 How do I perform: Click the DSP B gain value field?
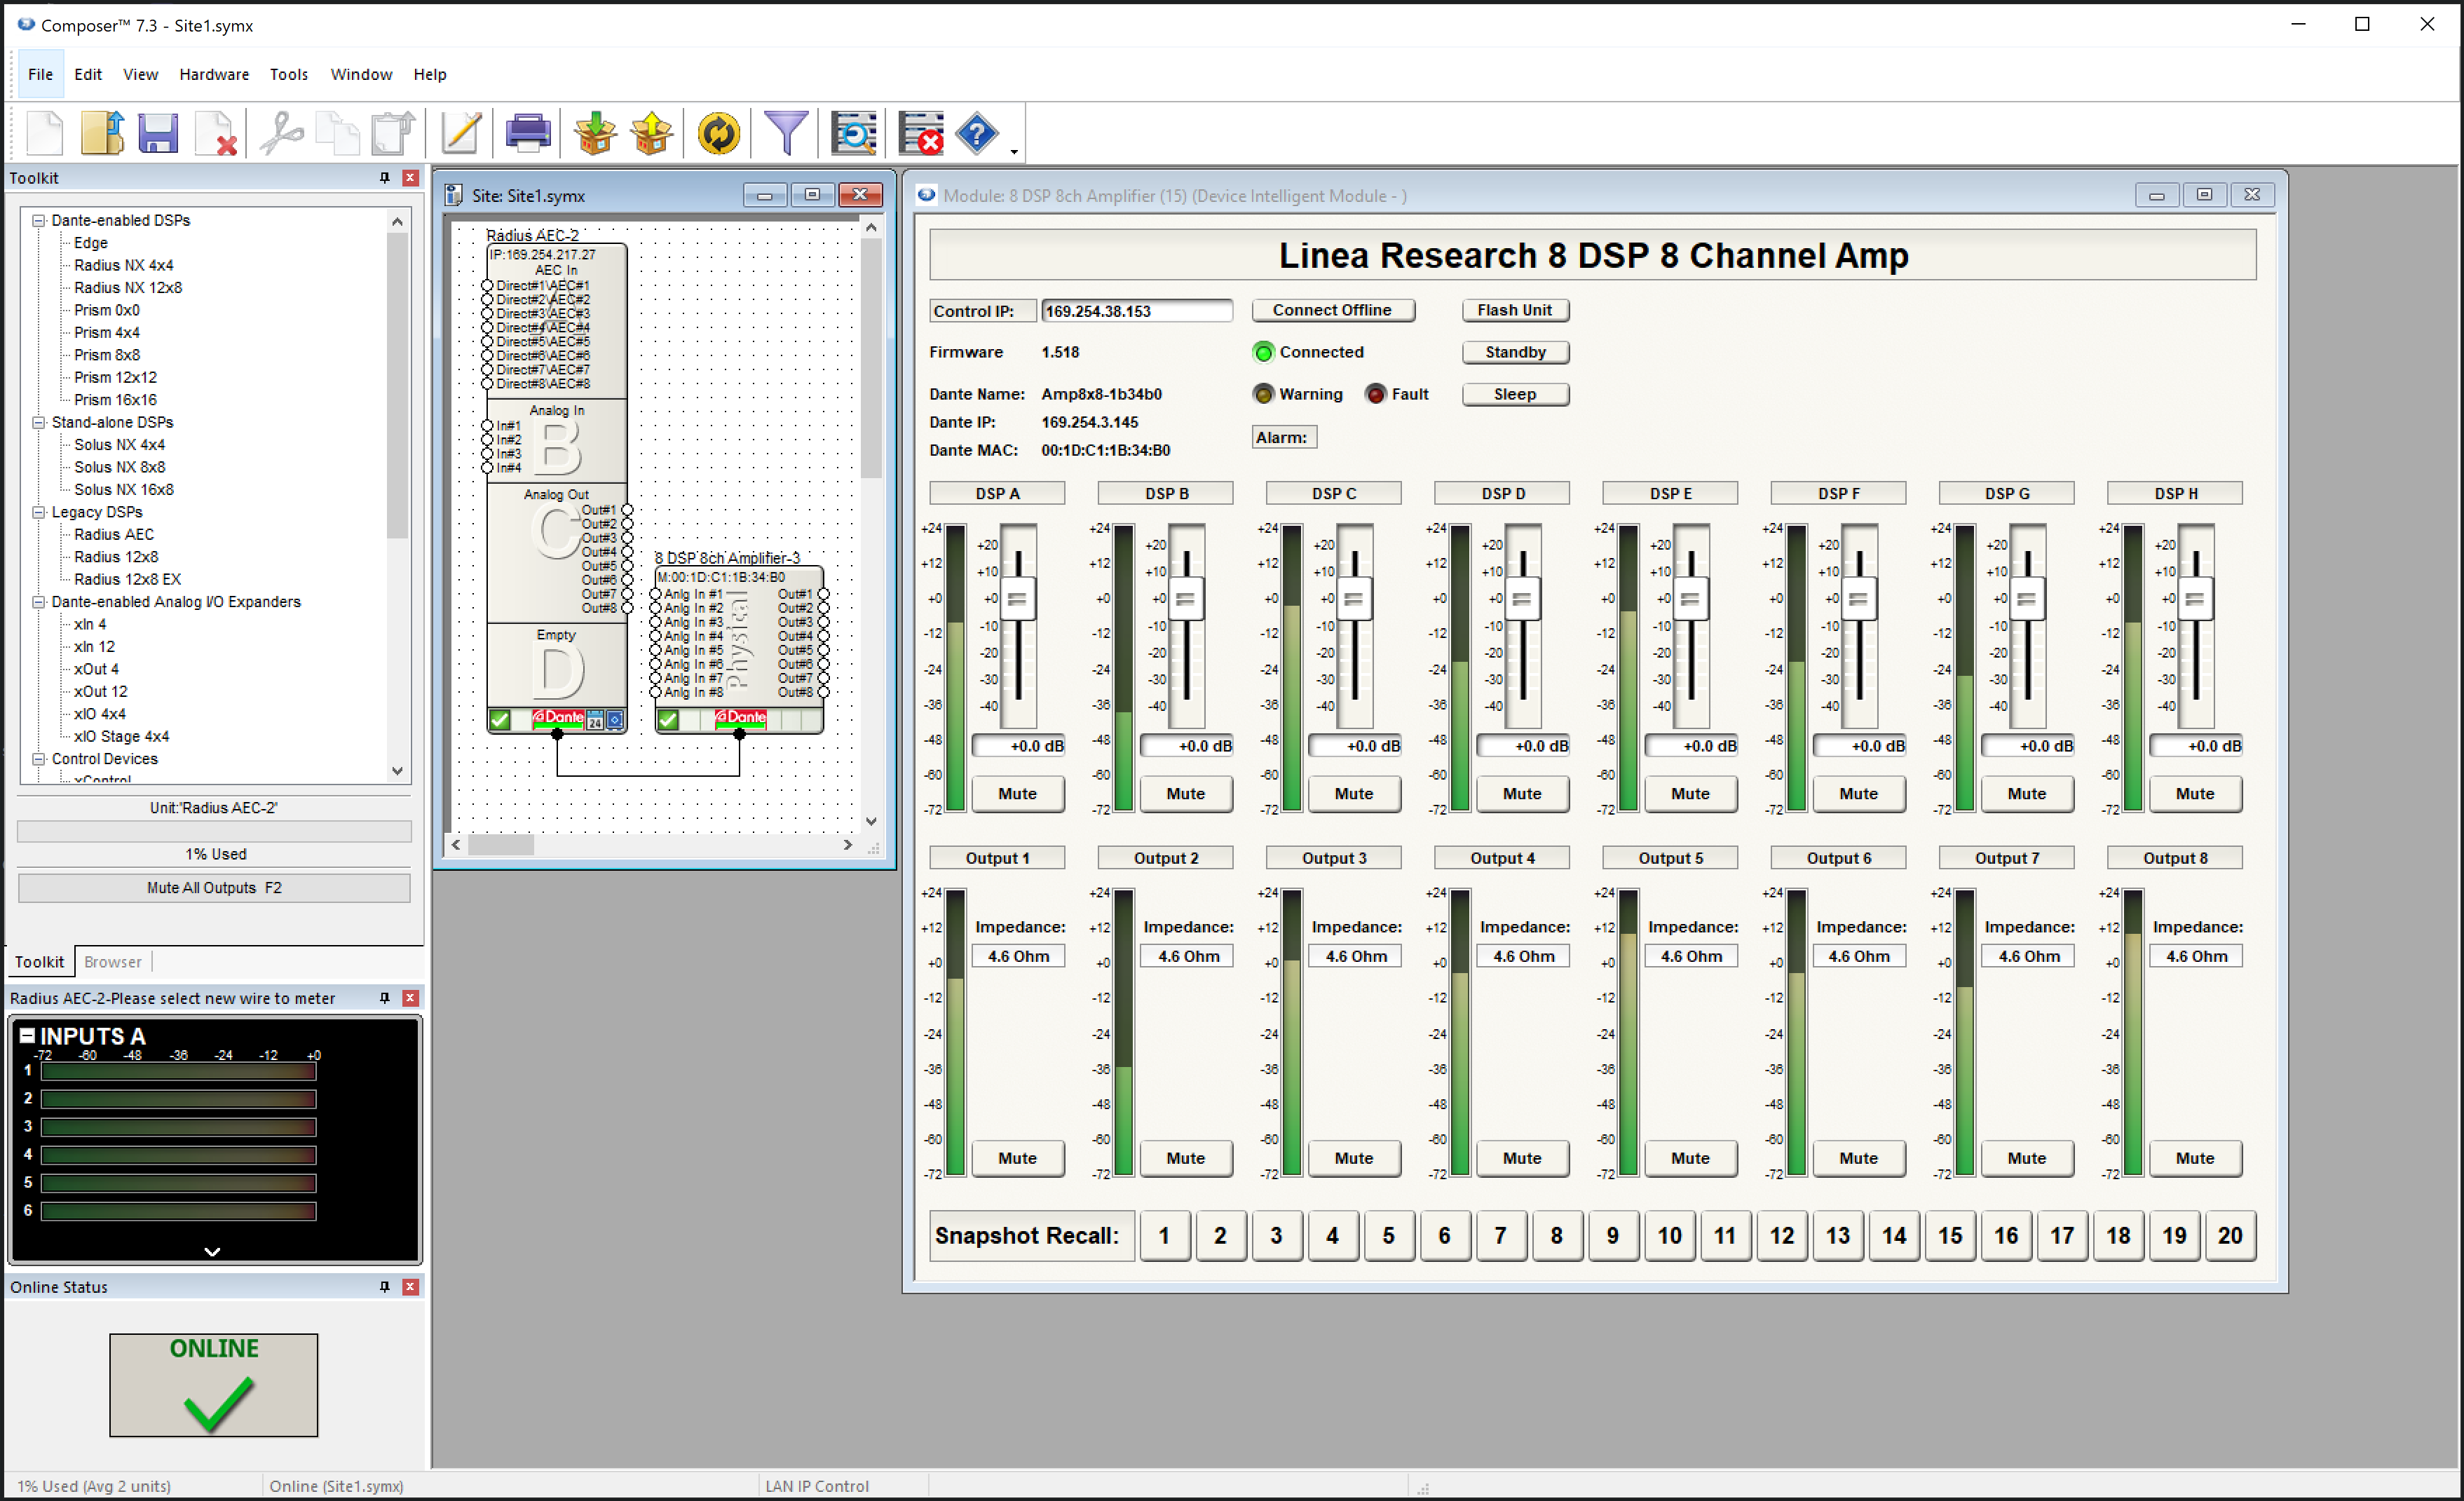point(1186,746)
